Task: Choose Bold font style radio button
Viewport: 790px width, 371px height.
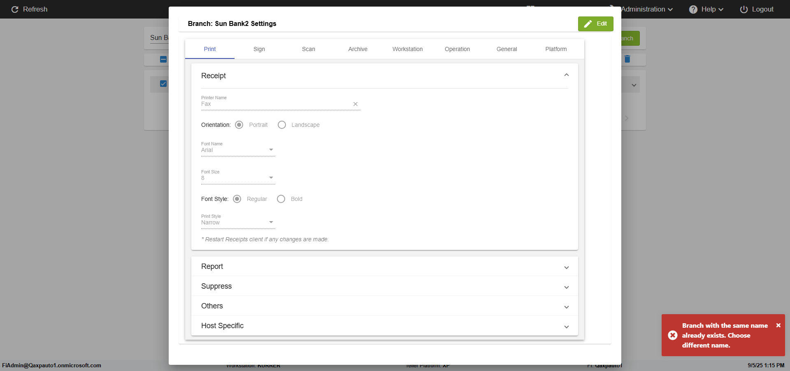Action: [281, 199]
